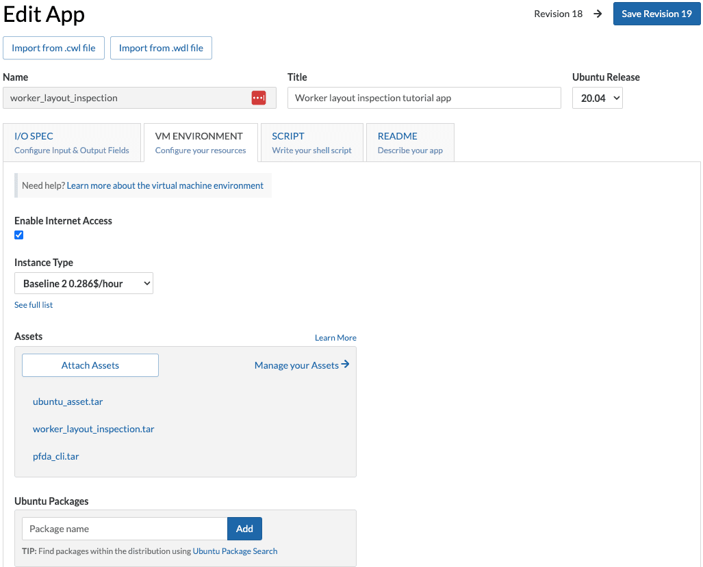
Task: Click the Add package button
Action: pyautogui.click(x=244, y=529)
